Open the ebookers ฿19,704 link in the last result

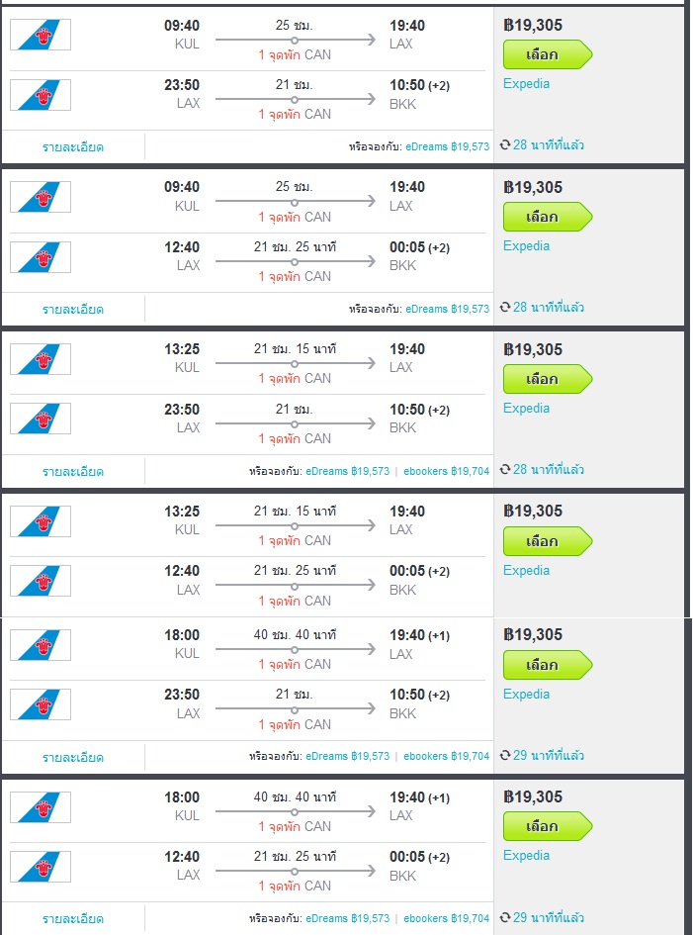[x=446, y=918]
